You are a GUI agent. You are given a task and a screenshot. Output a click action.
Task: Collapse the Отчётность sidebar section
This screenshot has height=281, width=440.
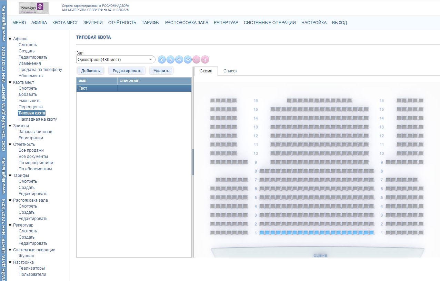pos(10,144)
